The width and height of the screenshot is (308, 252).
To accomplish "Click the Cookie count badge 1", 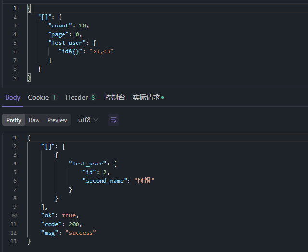I will click(54, 97).
